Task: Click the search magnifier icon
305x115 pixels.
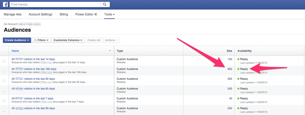Action: click(105, 4)
